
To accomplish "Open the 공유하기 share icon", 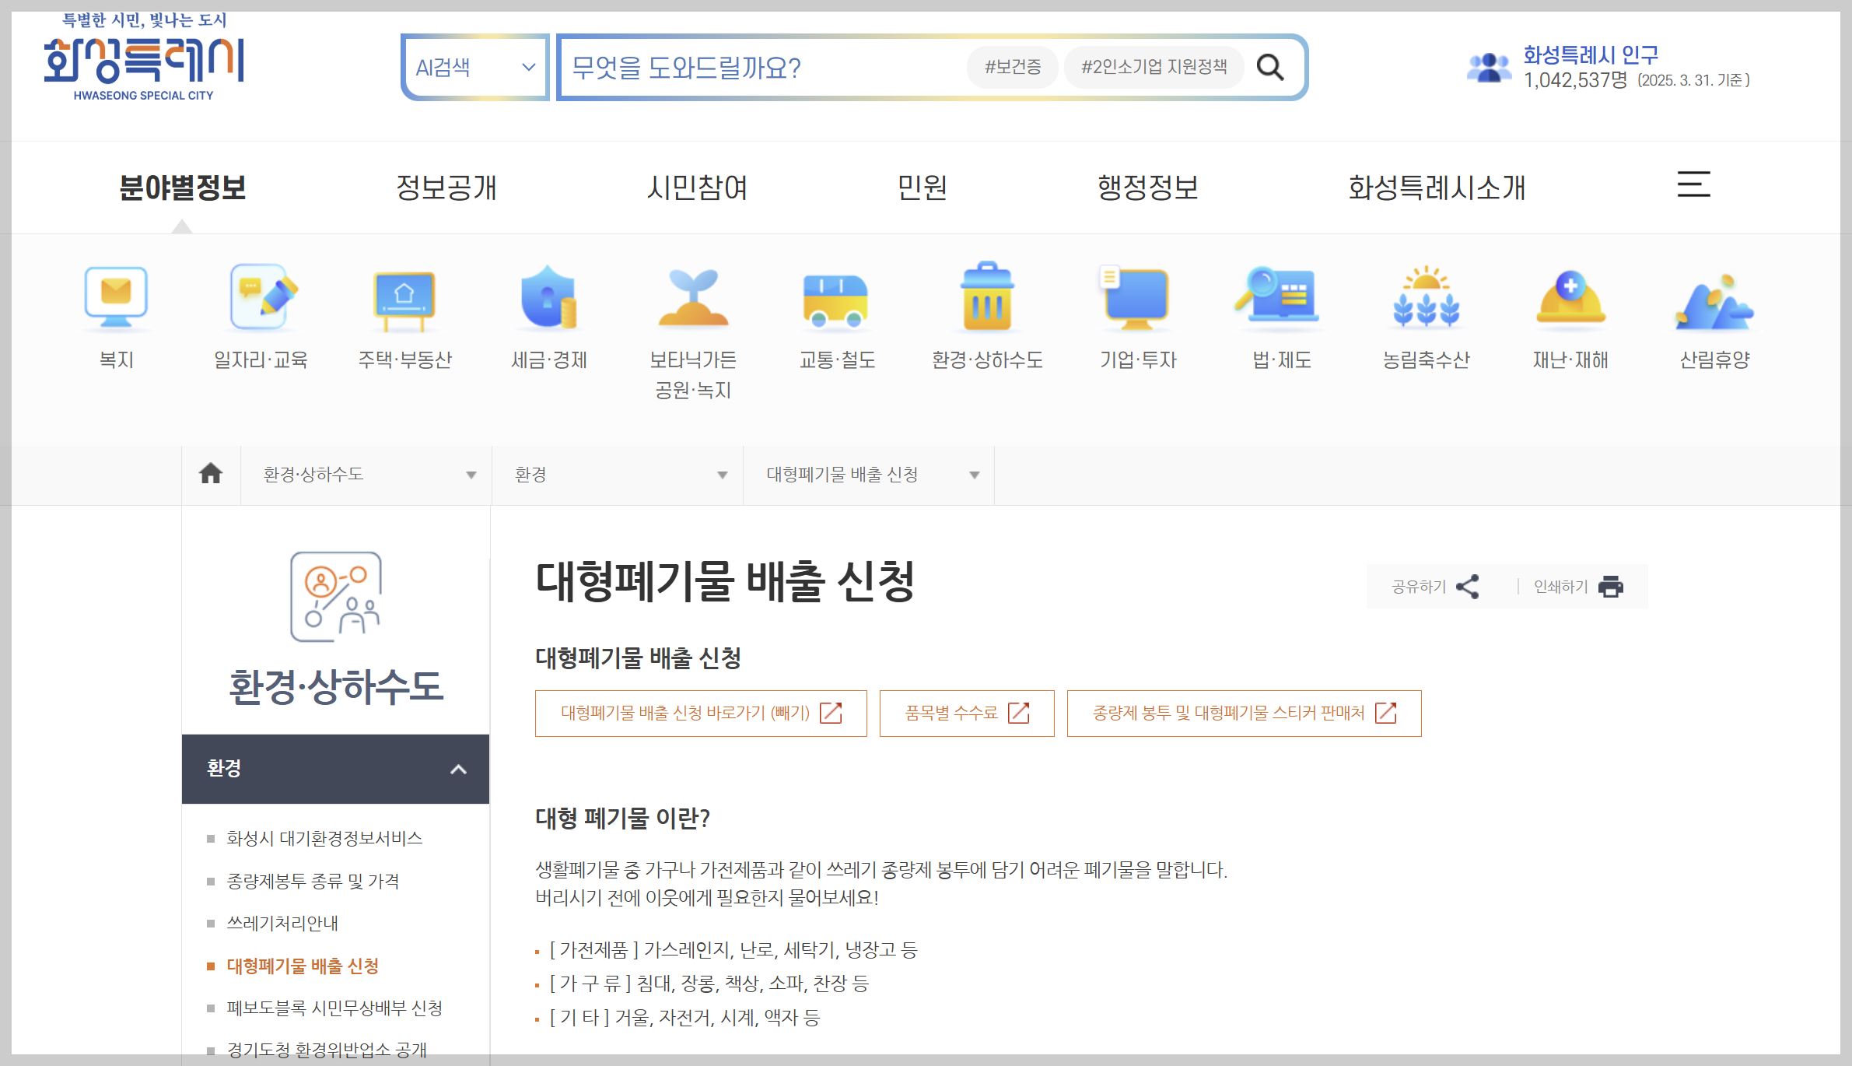I will click(1469, 587).
